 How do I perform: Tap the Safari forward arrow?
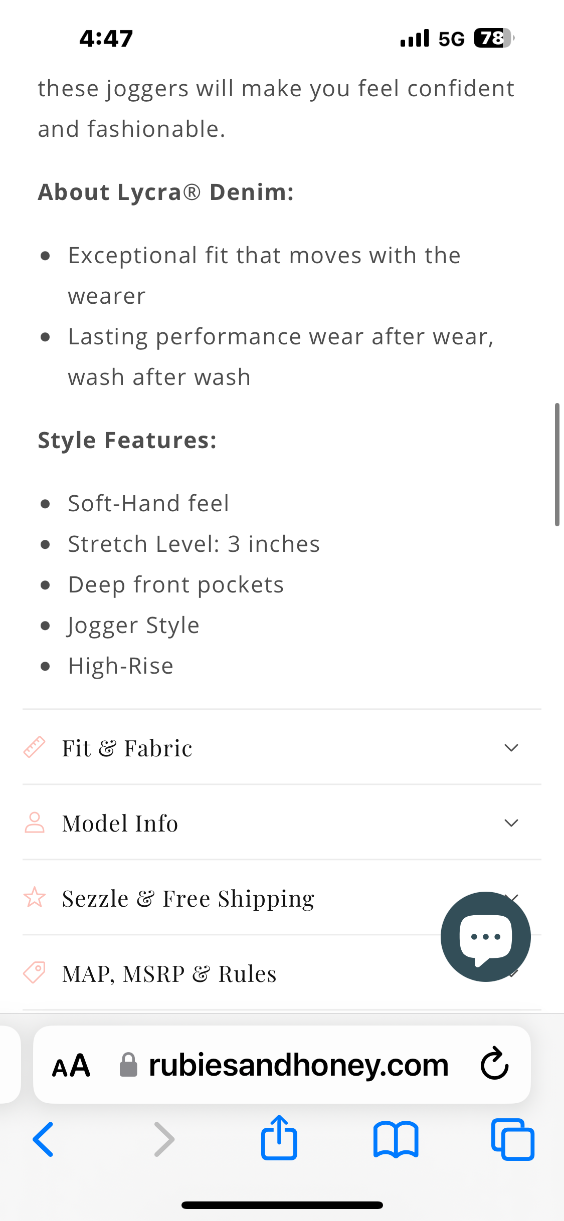pyautogui.click(x=164, y=1139)
